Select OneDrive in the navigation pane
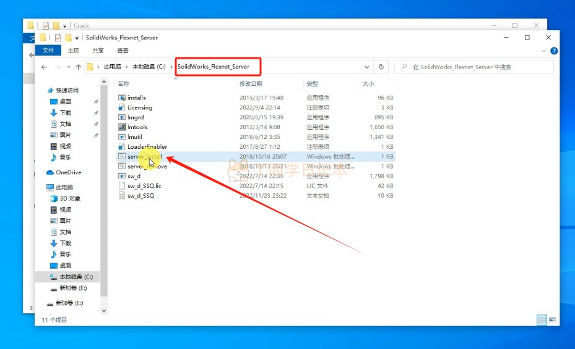Image resolution: width=575 pixels, height=349 pixels. pos(68,172)
